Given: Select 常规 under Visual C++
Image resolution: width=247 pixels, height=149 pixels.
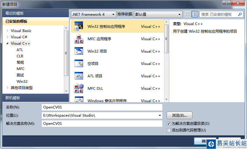Looking at the screenshot, I should tap(20, 63).
